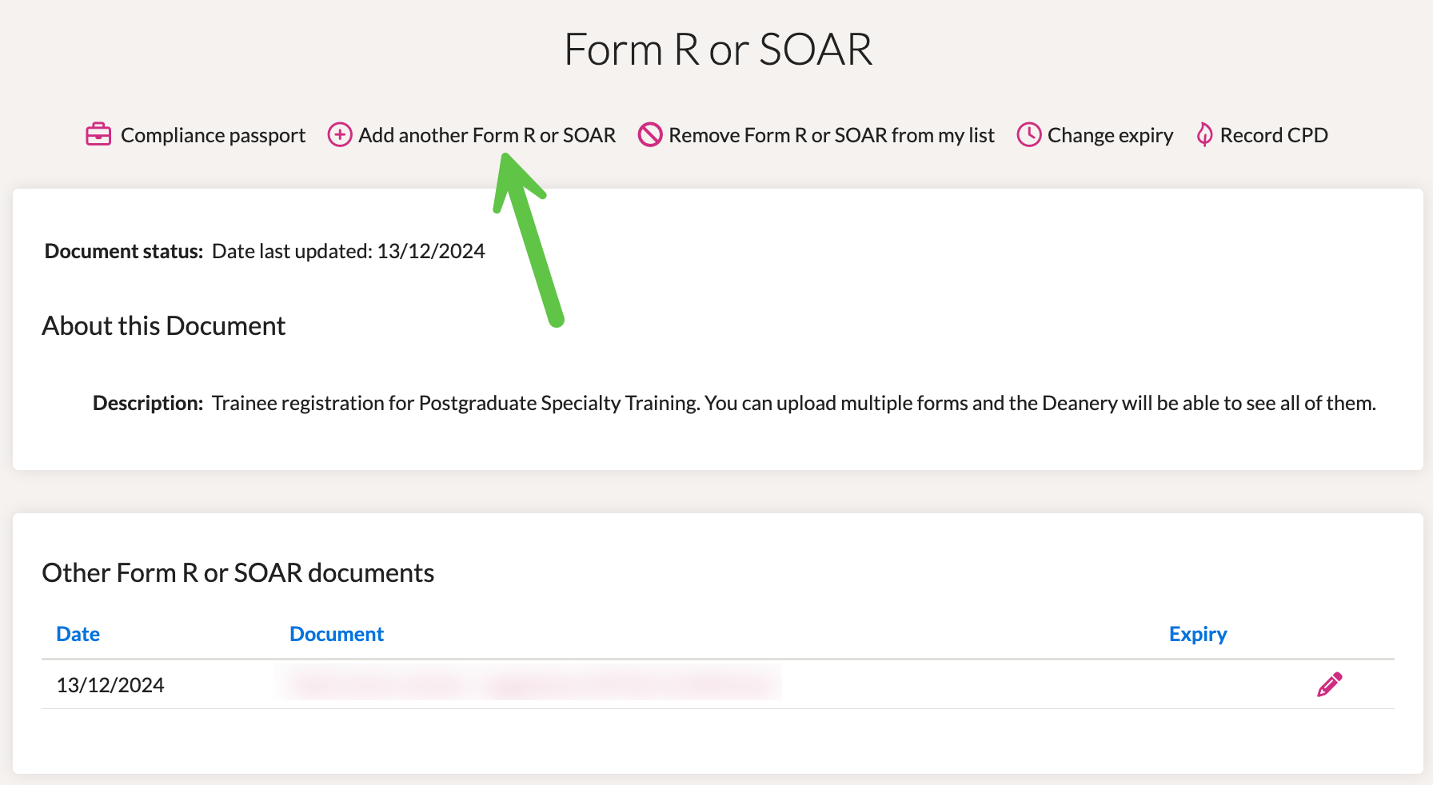This screenshot has width=1433, height=785.
Task: Open the blurred document name link
Action: pyautogui.click(x=529, y=683)
